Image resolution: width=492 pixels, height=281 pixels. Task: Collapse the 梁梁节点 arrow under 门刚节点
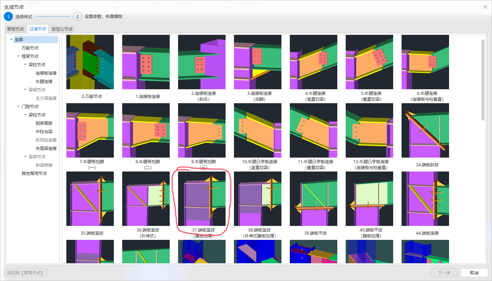point(25,157)
